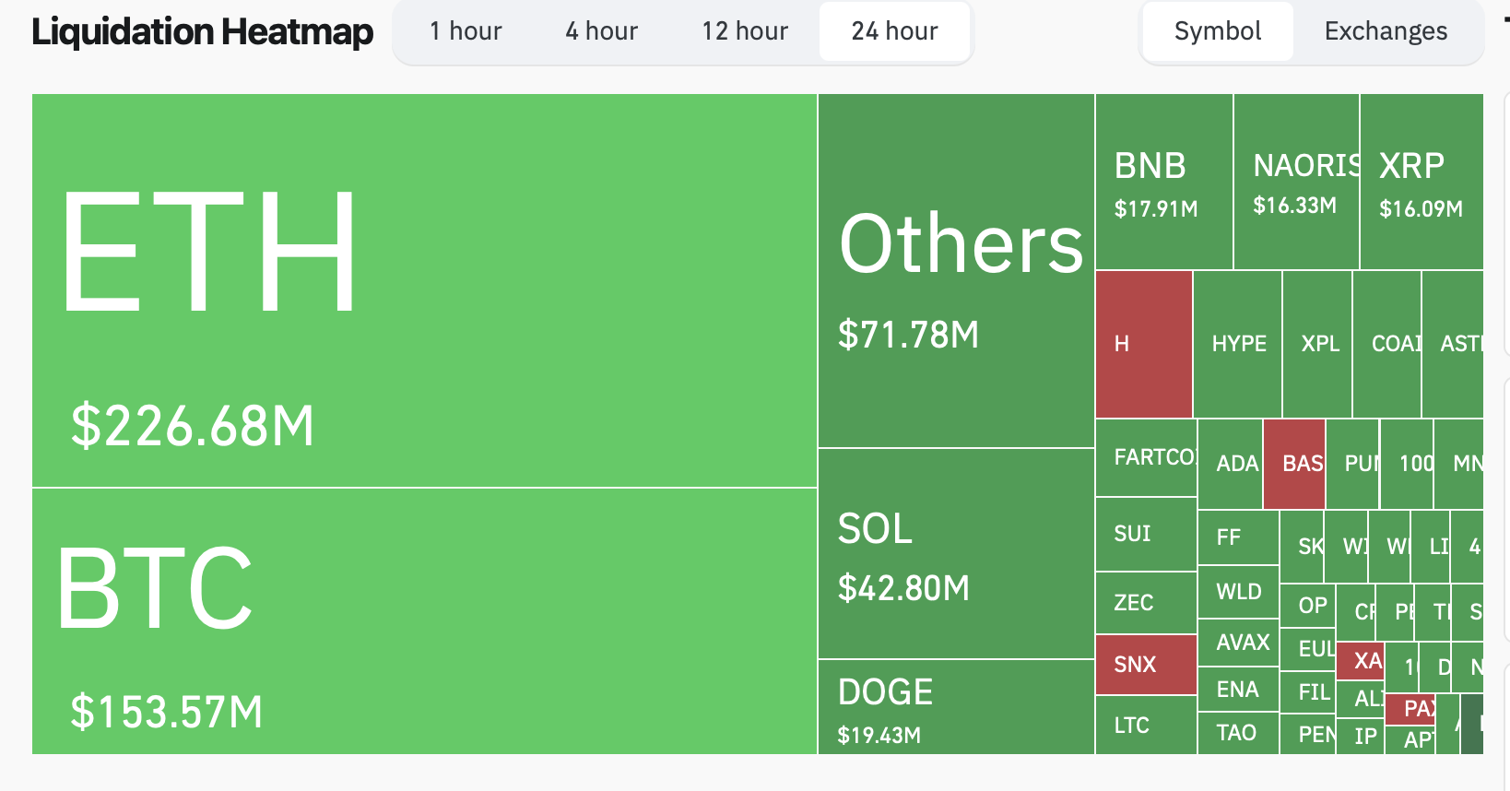Image resolution: width=1510 pixels, height=791 pixels.
Task: Open the FARTCOIN tile
Action: 1146,457
